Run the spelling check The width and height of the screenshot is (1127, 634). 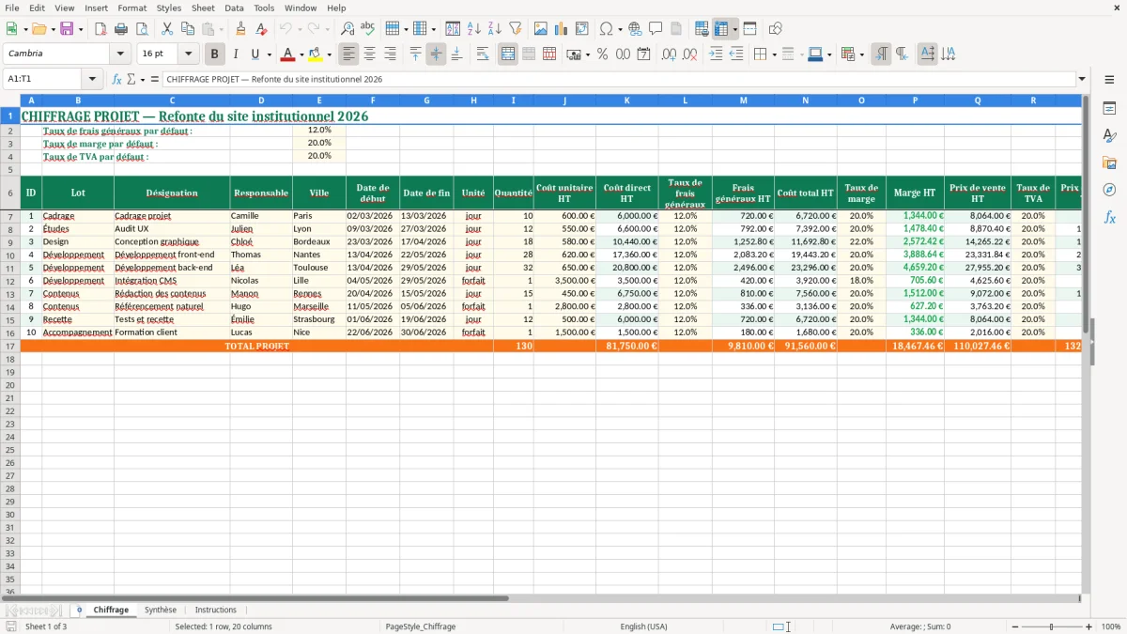(x=368, y=29)
